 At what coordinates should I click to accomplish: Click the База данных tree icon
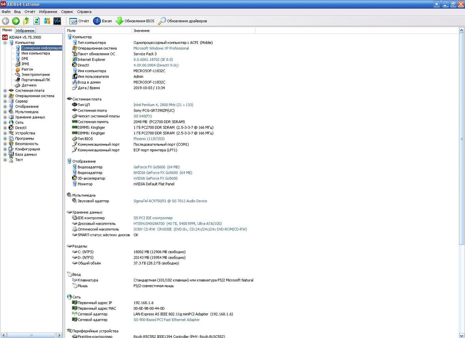click(x=11, y=155)
